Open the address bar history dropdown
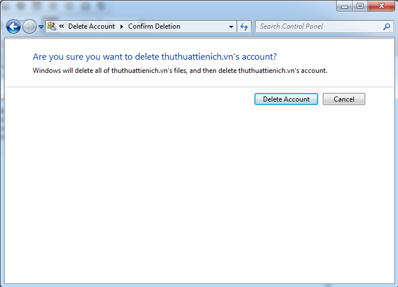This screenshot has height=287, width=398. [x=231, y=26]
